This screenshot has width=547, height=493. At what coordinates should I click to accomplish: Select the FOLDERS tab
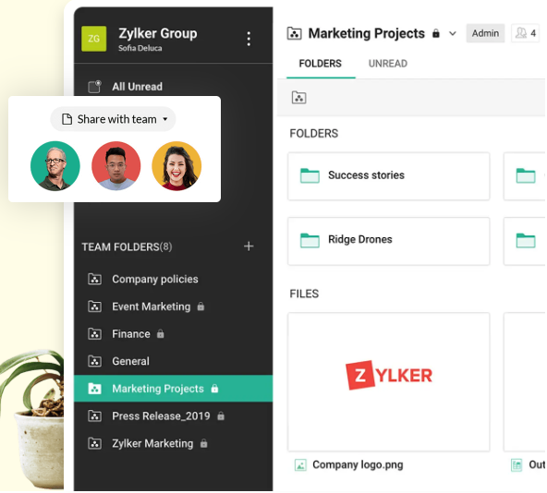pos(321,64)
